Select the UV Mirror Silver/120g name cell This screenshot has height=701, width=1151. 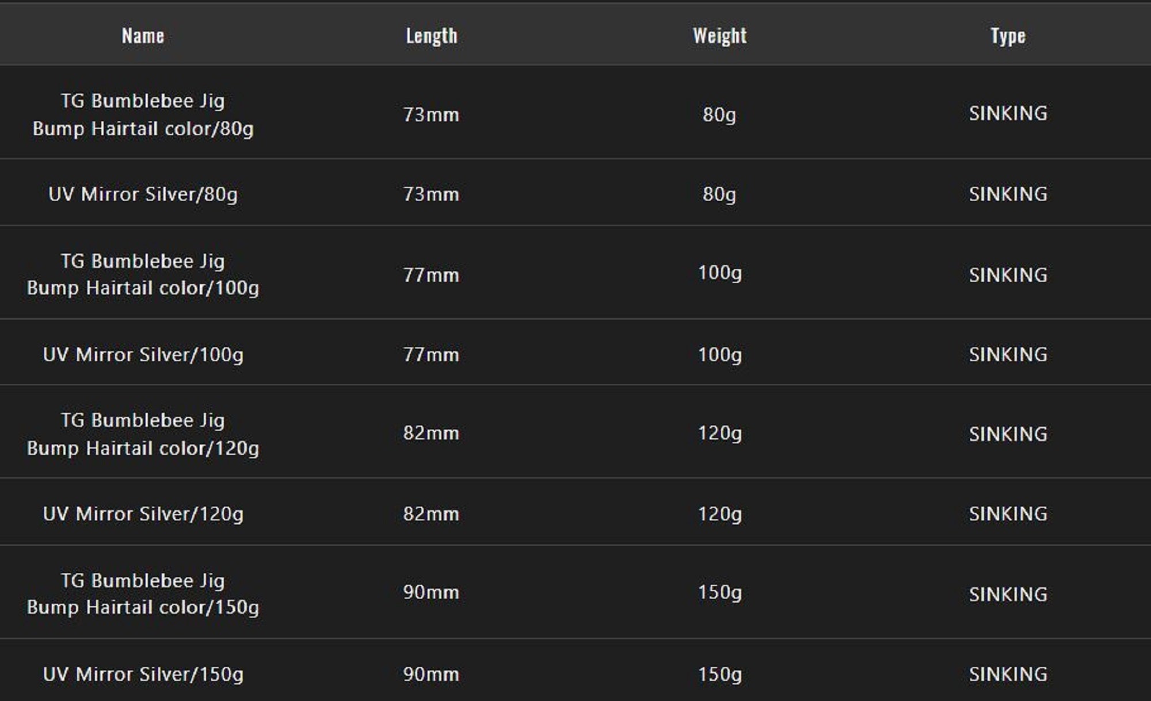click(x=143, y=514)
